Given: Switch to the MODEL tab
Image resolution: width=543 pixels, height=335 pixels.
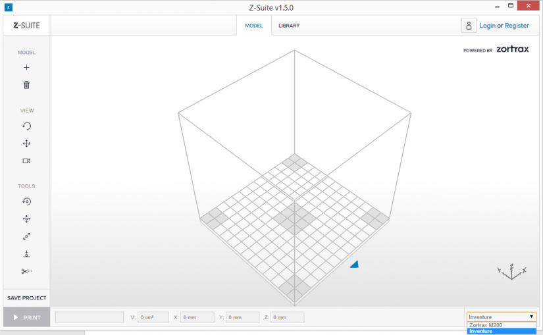Looking at the screenshot, I should [254, 26].
